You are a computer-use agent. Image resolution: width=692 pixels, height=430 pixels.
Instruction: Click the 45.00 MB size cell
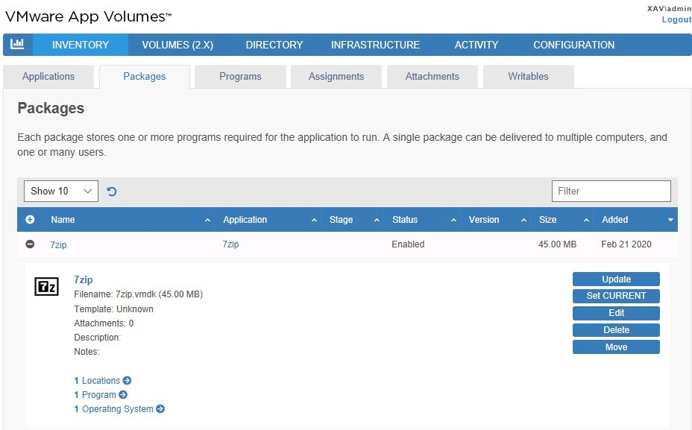557,244
